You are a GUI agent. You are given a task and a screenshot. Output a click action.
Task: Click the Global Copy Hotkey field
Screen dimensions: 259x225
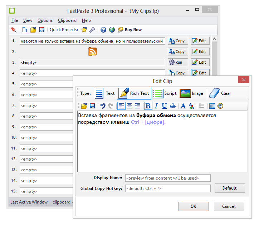[x=168, y=188]
